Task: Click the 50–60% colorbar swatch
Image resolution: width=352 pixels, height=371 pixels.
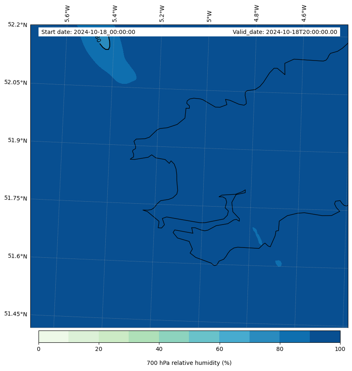Action: tap(204, 337)
